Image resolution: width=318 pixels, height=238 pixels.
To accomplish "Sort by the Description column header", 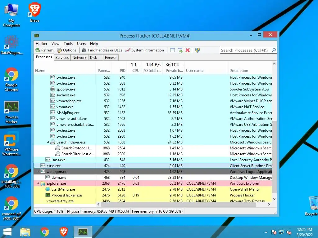I will 250,71.
